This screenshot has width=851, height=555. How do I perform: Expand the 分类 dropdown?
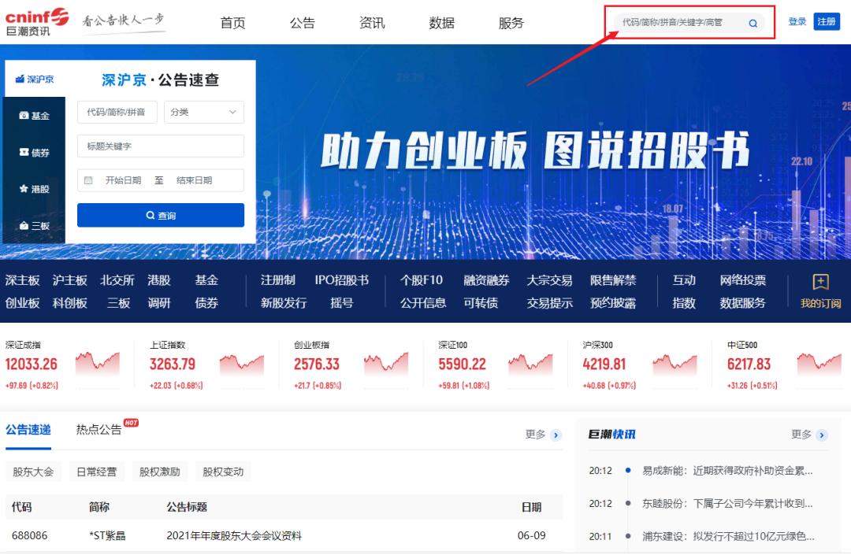pyautogui.click(x=203, y=113)
